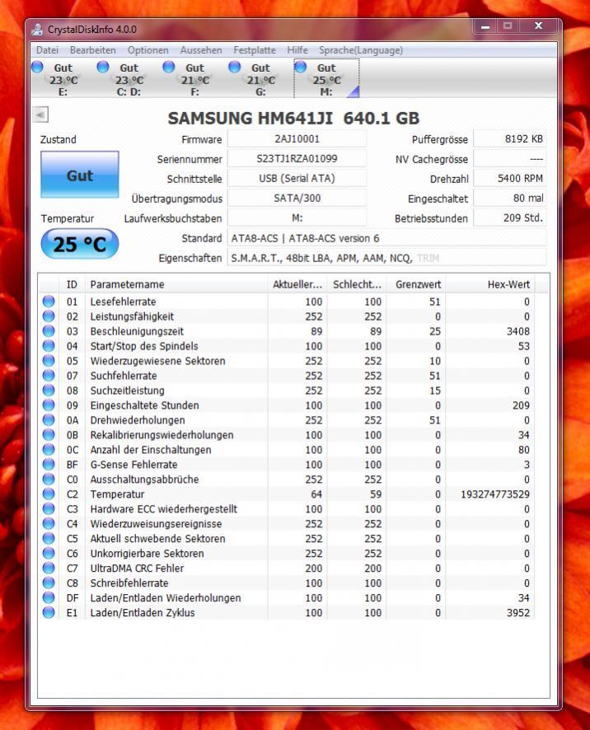Click the 25 °C temperature indicator

(80, 244)
